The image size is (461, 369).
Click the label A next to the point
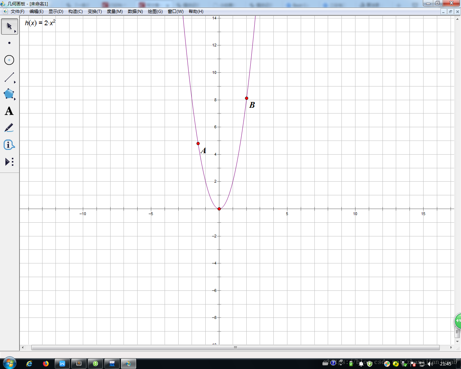tap(203, 151)
